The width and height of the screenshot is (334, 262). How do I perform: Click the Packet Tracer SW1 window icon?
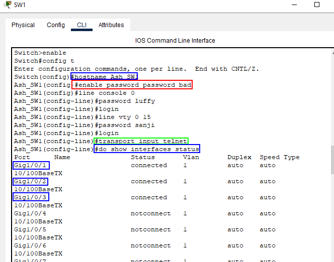[8, 5]
